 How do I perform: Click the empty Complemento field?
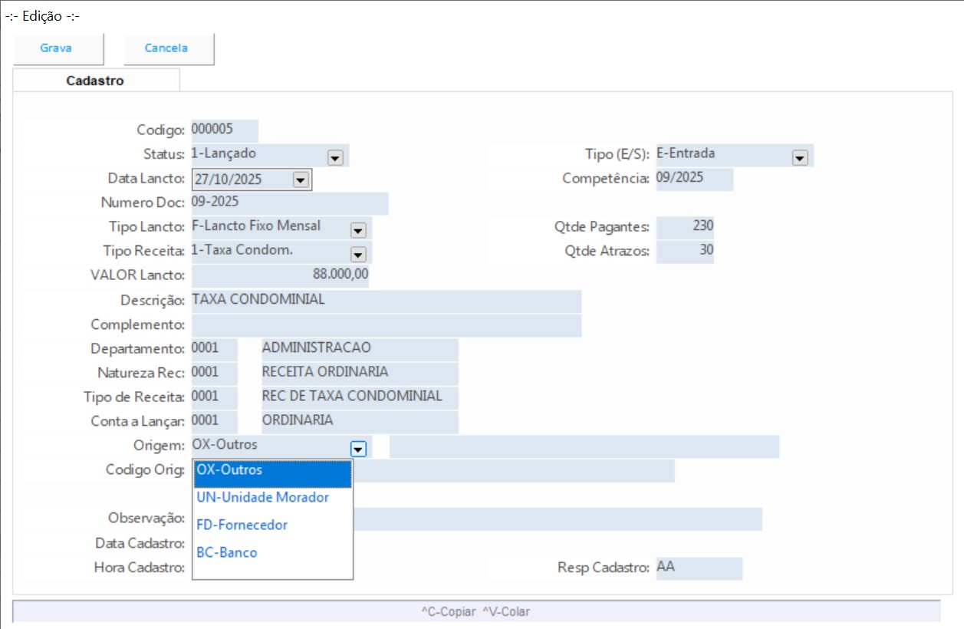[x=386, y=324]
